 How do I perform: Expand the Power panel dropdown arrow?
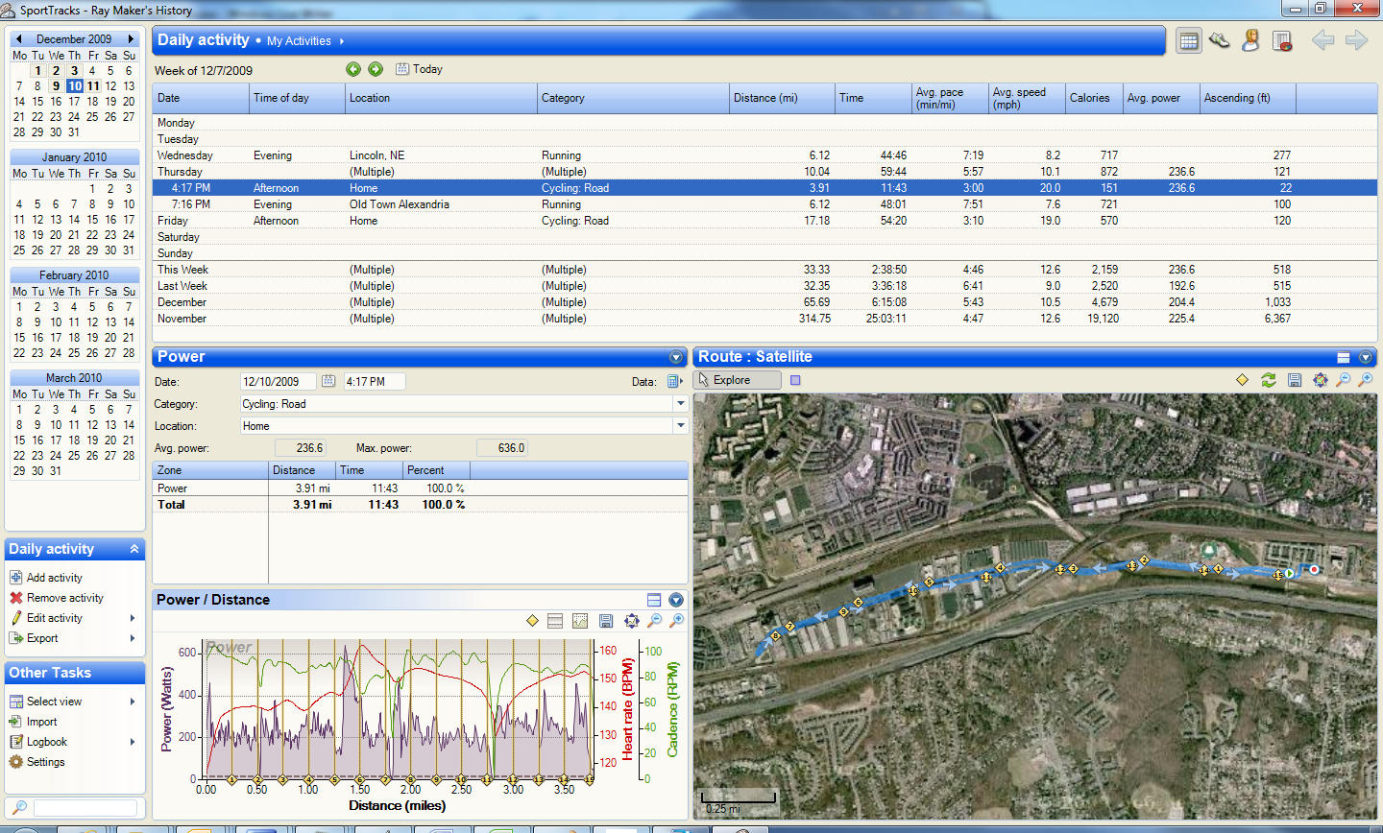tap(676, 357)
